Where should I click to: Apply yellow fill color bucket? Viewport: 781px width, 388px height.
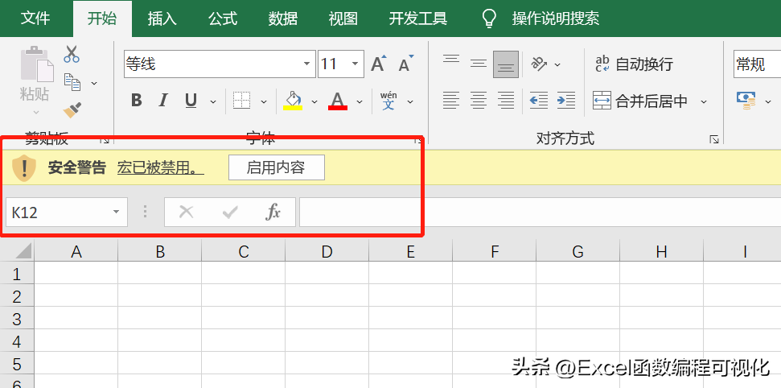click(x=294, y=101)
